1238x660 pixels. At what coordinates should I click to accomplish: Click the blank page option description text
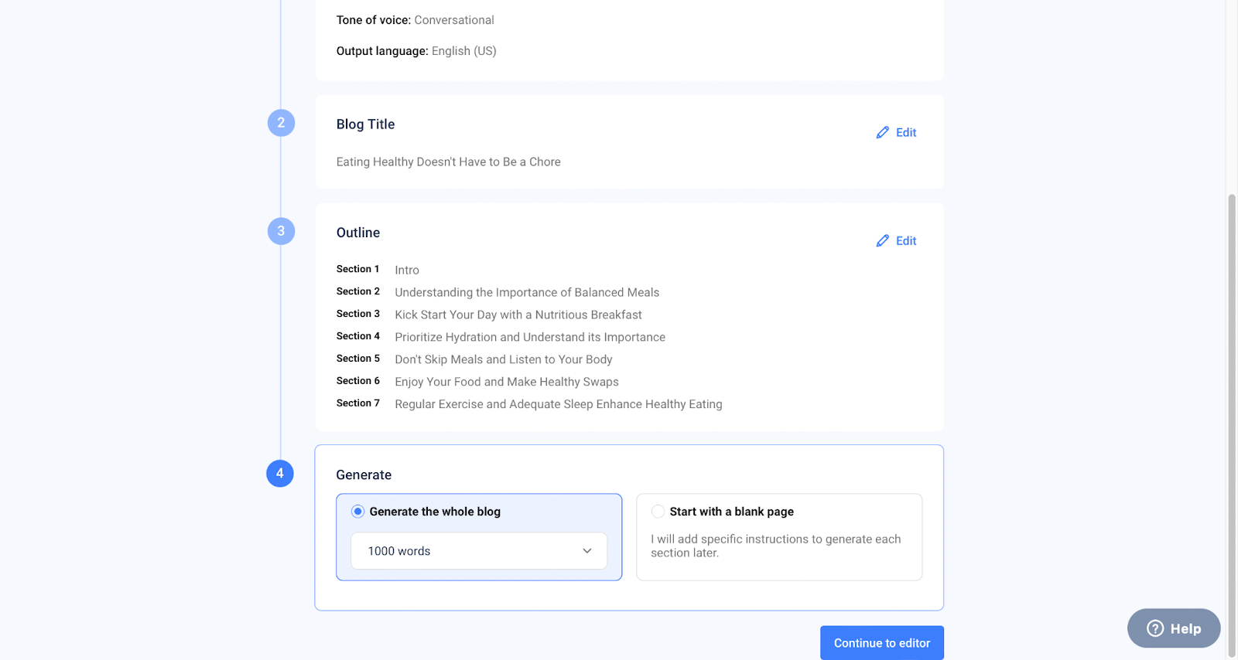click(776, 546)
